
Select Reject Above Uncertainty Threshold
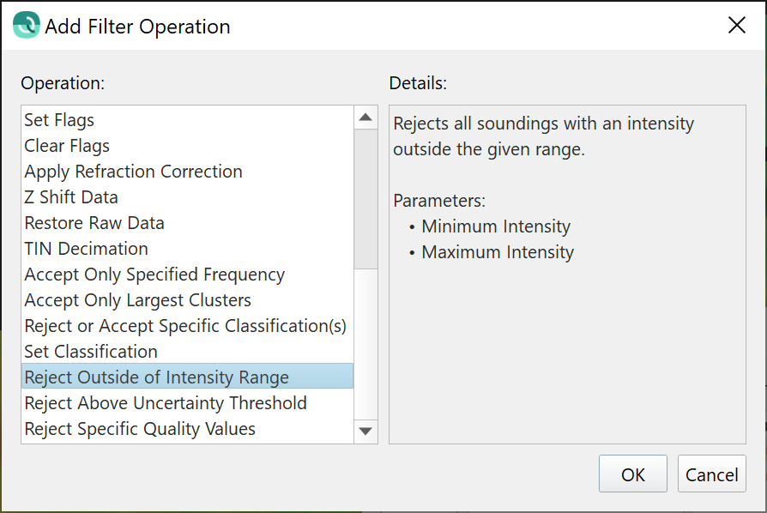166,403
